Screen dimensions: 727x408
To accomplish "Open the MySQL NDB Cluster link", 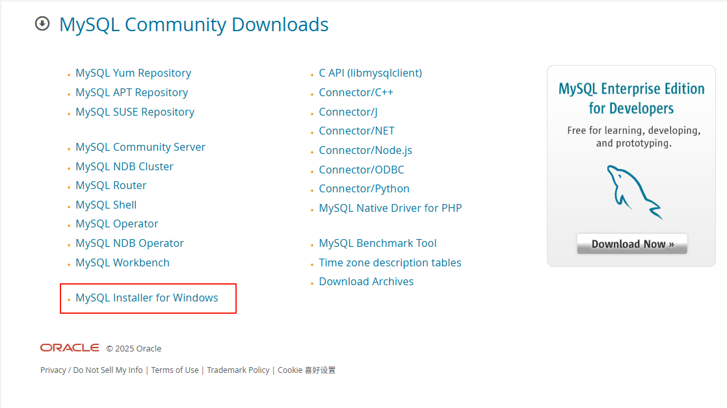I will tap(124, 166).
